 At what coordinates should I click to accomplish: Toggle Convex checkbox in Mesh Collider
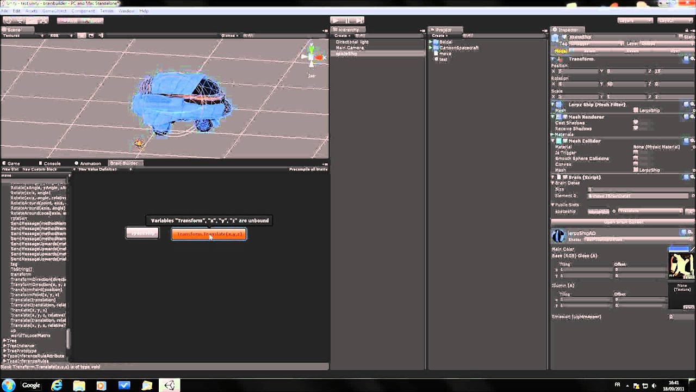click(x=636, y=164)
